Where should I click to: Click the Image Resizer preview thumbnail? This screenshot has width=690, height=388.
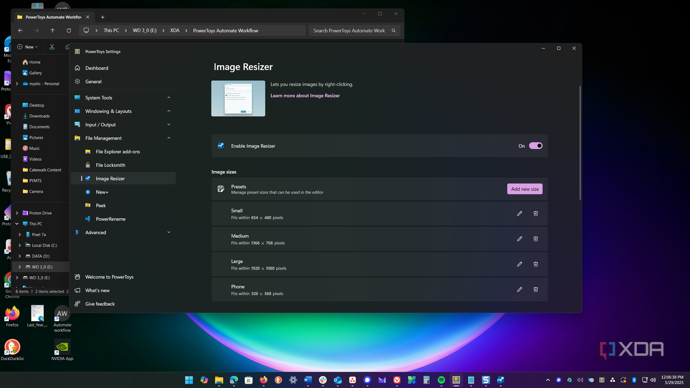coord(238,99)
